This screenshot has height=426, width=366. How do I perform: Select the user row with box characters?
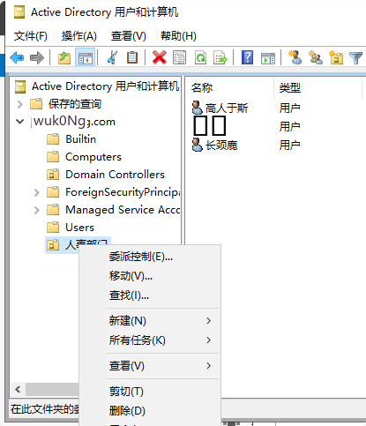point(210,126)
